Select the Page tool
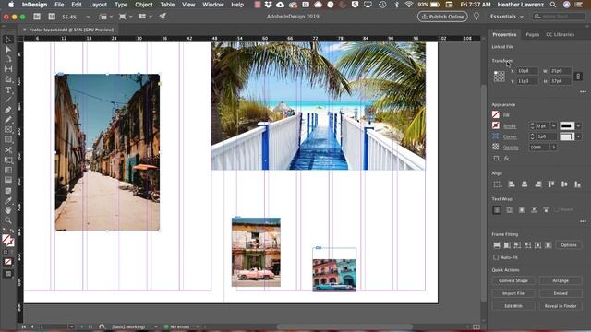Image resolution: width=591 pixels, height=332 pixels. point(8,59)
